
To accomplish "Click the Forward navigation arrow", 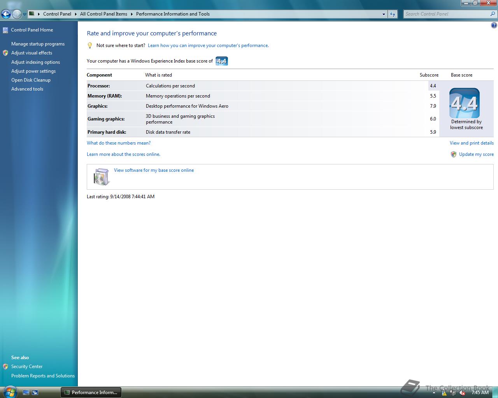I will (17, 14).
